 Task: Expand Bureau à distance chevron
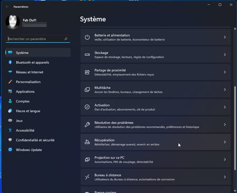click(x=225, y=177)
